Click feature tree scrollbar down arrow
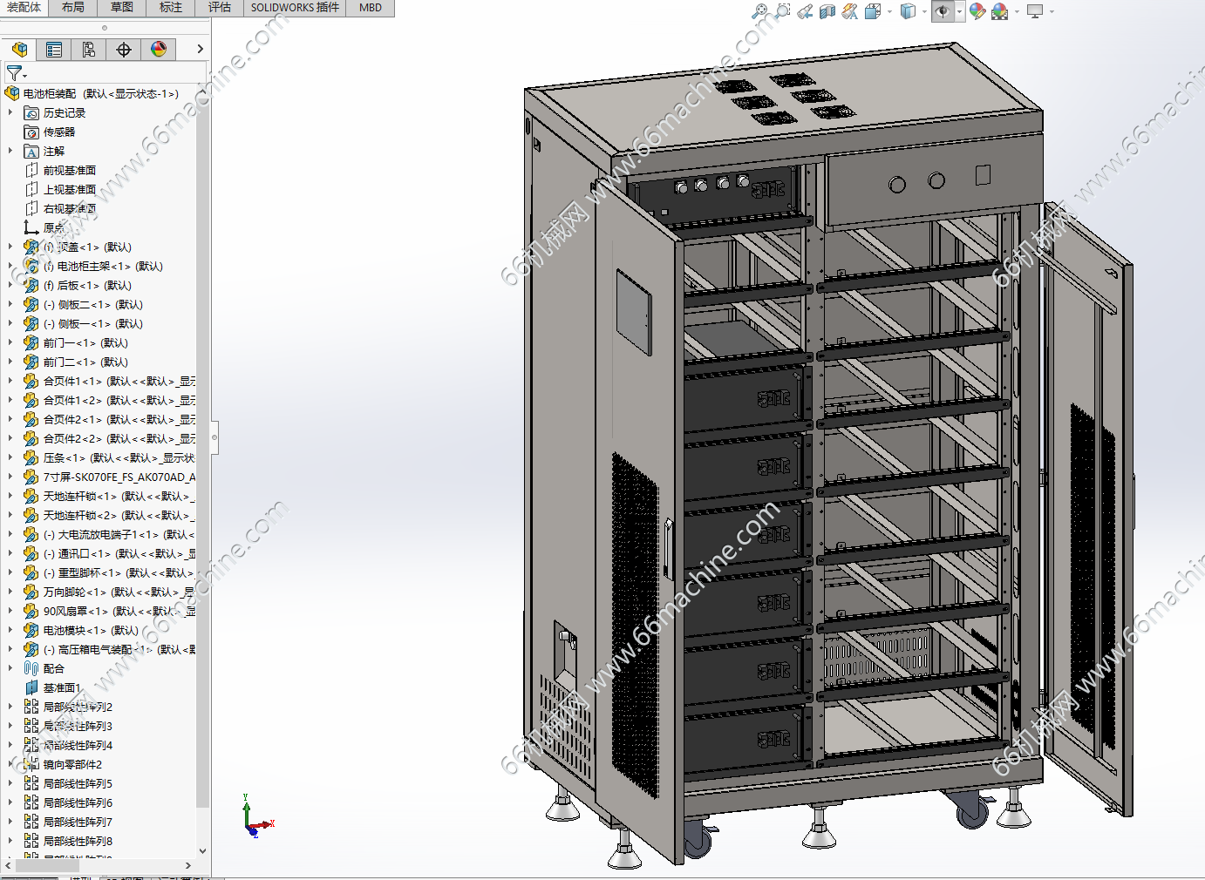This screenshot has height=880, width=1205. pos(202,851)
